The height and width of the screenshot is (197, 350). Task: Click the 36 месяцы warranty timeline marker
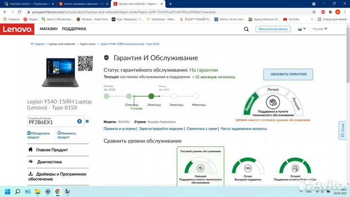tap(174, 96)
